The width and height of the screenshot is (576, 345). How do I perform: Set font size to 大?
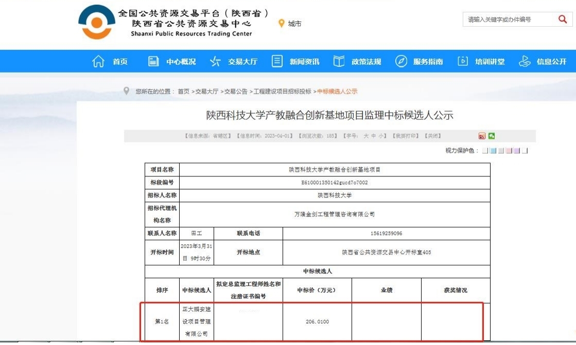[366, 136]
